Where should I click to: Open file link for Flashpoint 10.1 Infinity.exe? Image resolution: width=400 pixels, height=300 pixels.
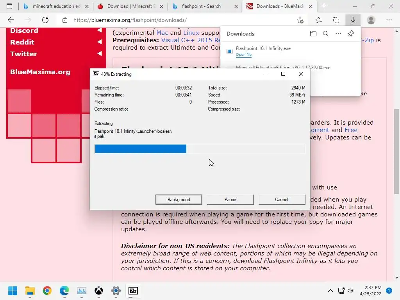244,55
